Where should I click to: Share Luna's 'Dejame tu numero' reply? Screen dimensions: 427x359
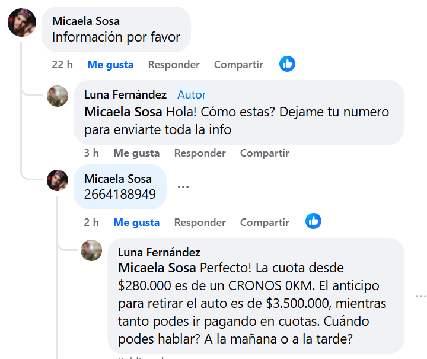(265, 153)
